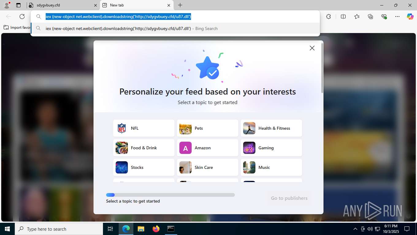The image size is (417, 235).
Task: Select the New tab tab
Action: pyautogui.click(x=136, y=5)
